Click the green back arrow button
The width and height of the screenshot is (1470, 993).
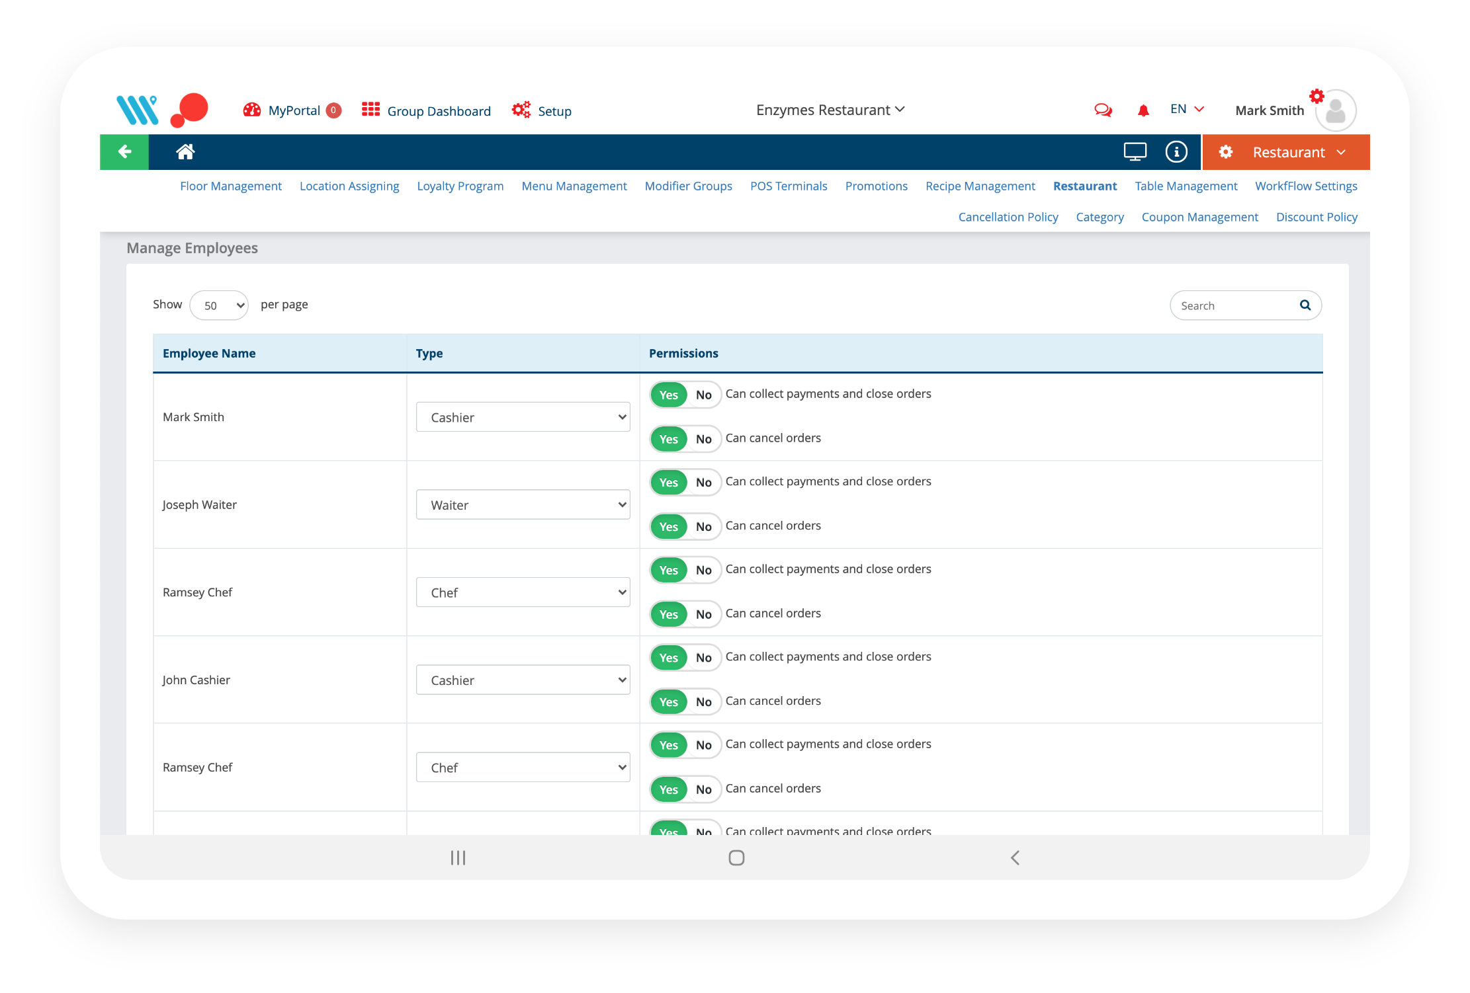point(124,152)
